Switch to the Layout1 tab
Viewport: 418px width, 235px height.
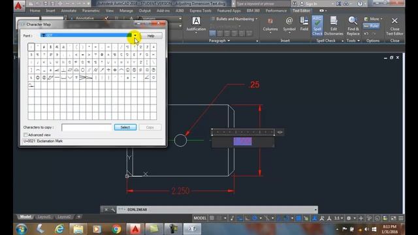[x=44, y=217]
